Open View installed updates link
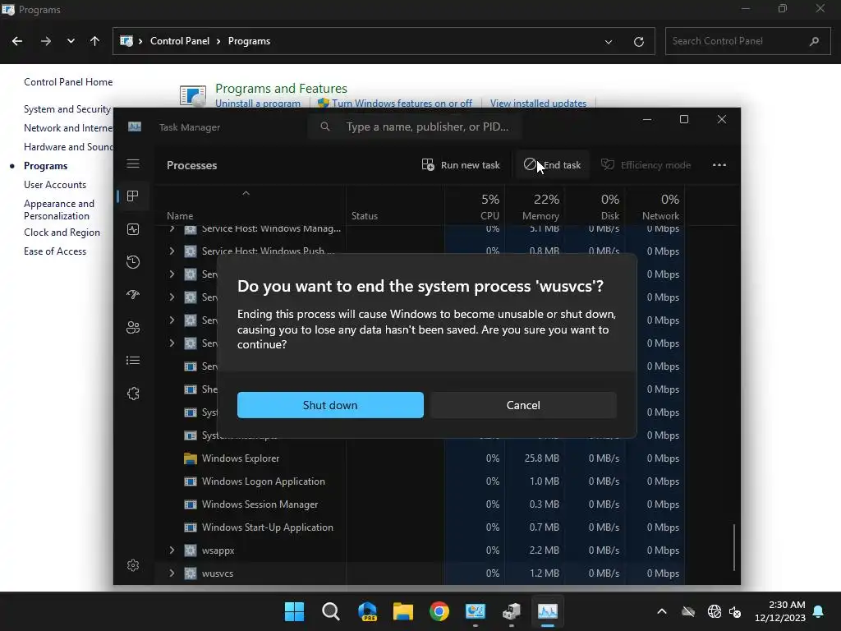 click(538, 103)
